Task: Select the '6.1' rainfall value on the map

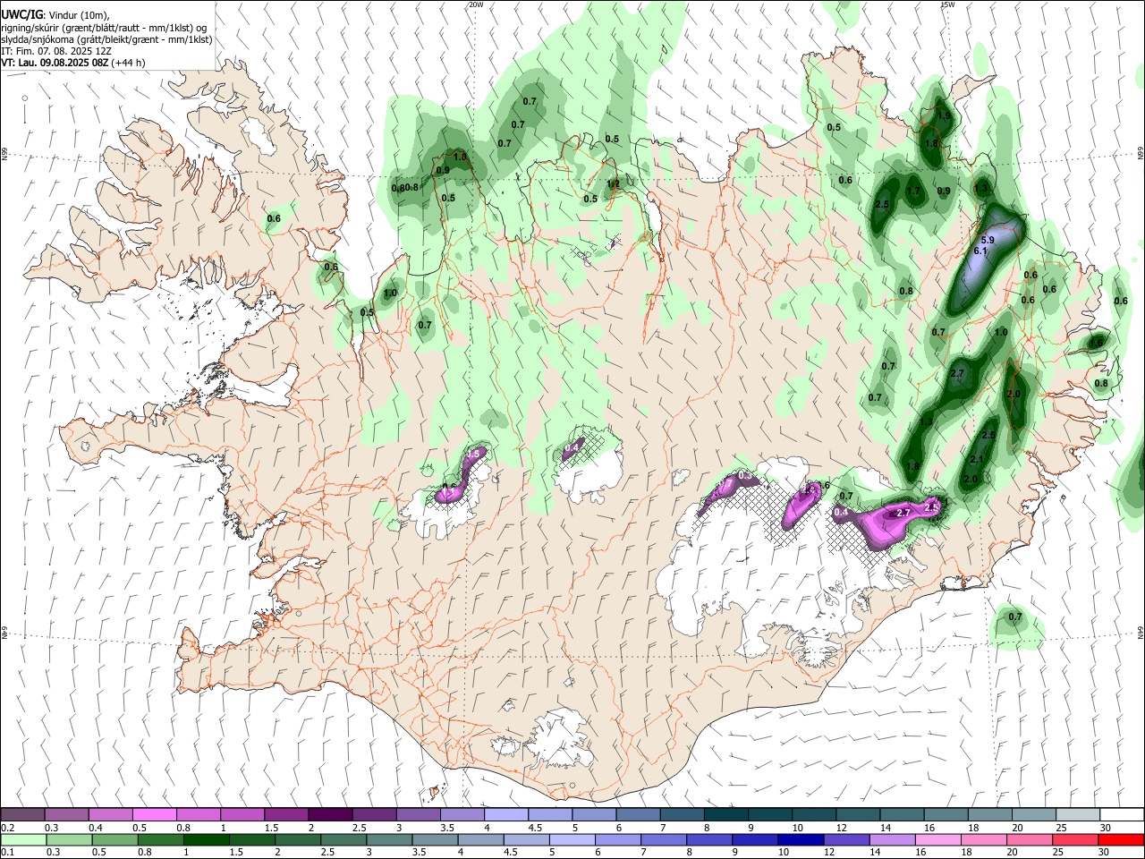Action: point(980,251)
